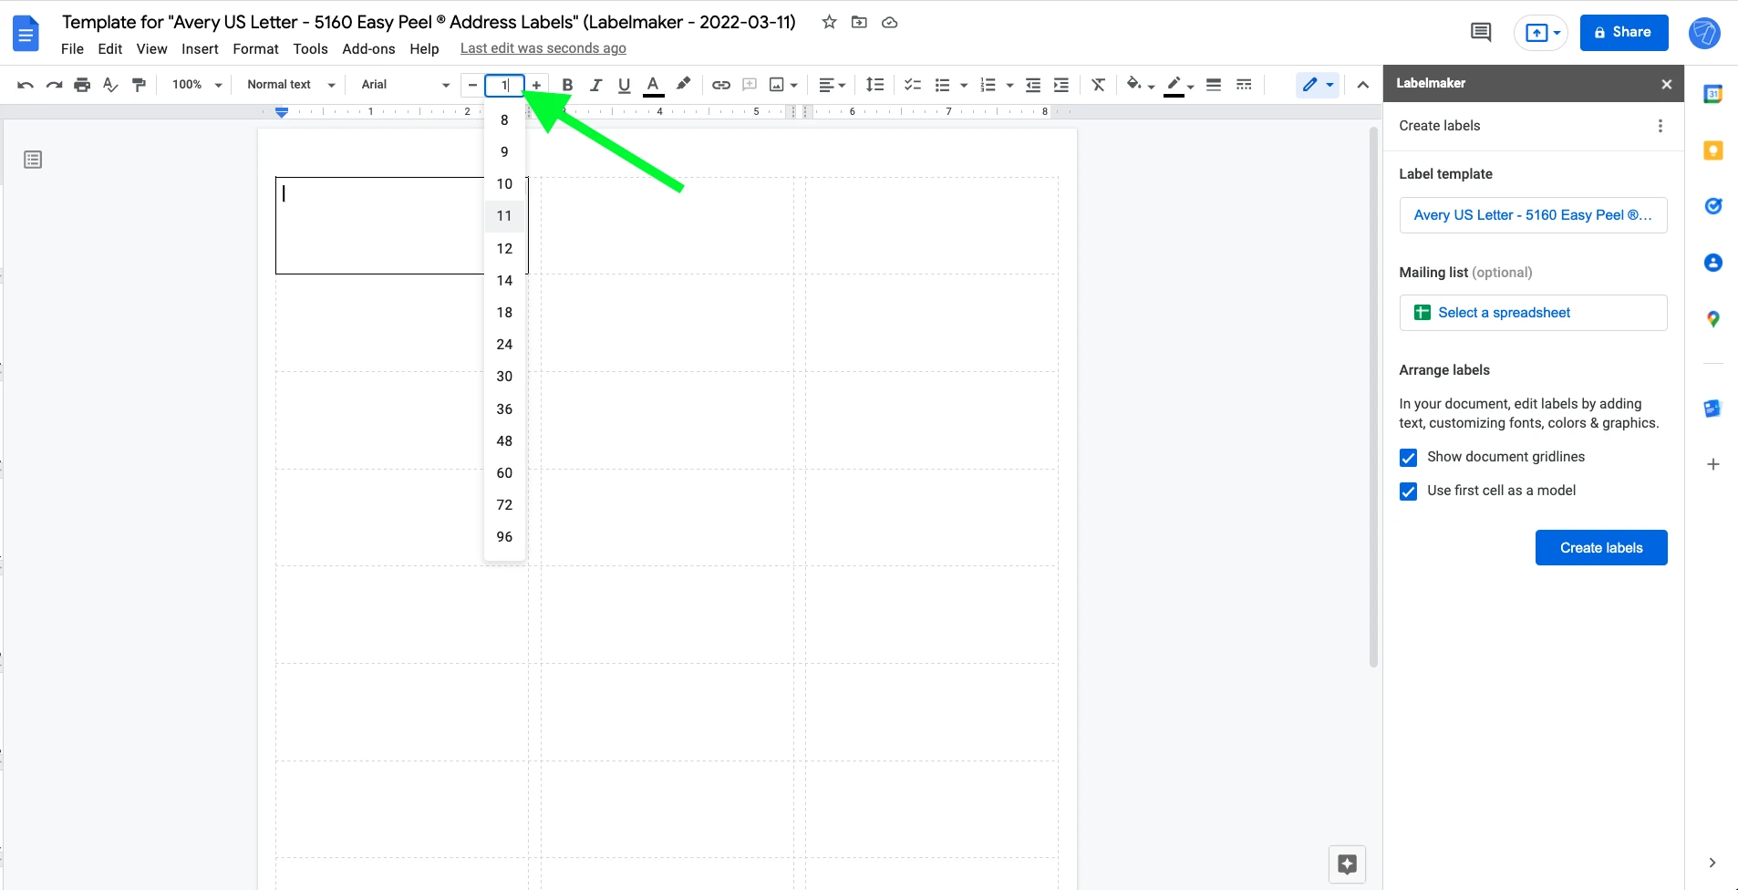Viewport: 1738px width, 890px height.
Task: Decrease indent
Action: point(1033,85)
